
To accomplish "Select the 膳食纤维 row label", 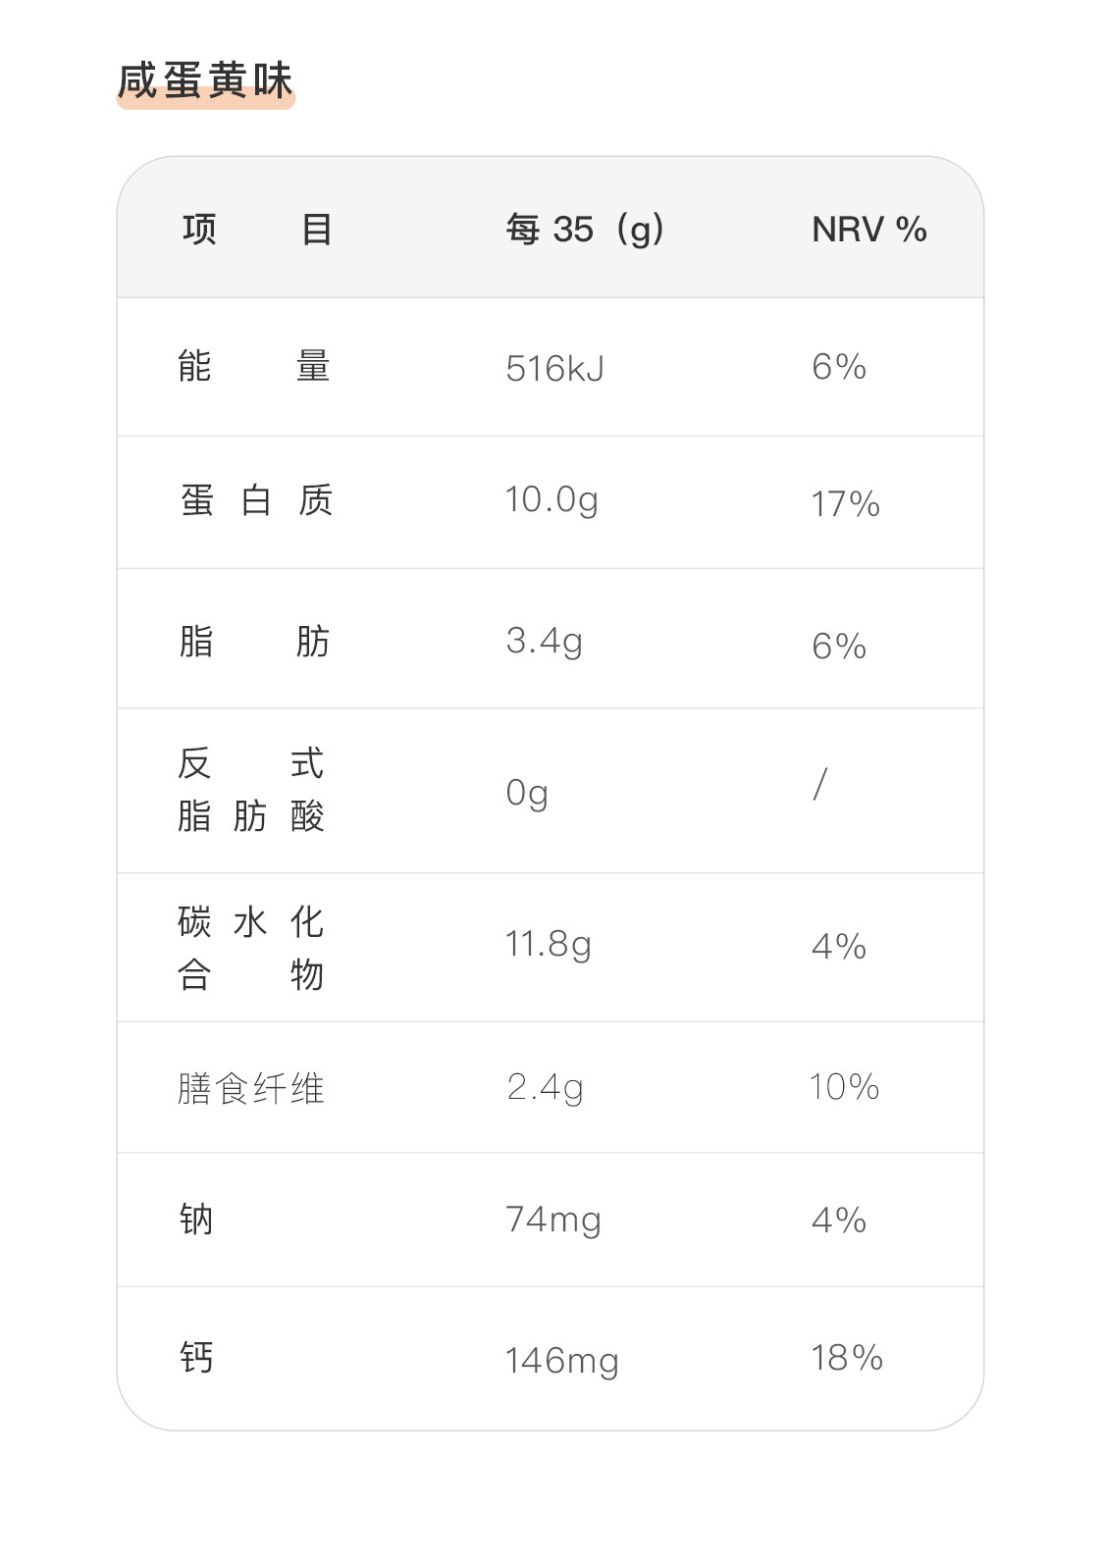I will (x=251, y=1088).
